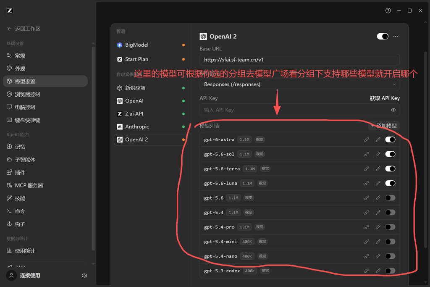Select Start Plan provider
The image size is (430, 287).
[x=151, y=59]
